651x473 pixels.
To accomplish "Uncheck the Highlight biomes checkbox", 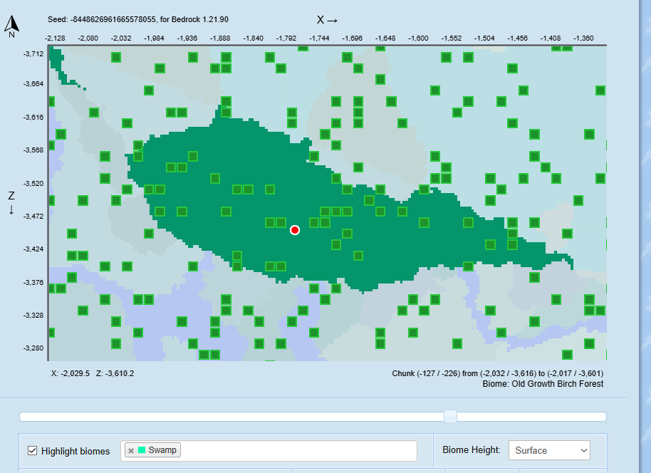I will pyautogui.click(x=32, y=451).
